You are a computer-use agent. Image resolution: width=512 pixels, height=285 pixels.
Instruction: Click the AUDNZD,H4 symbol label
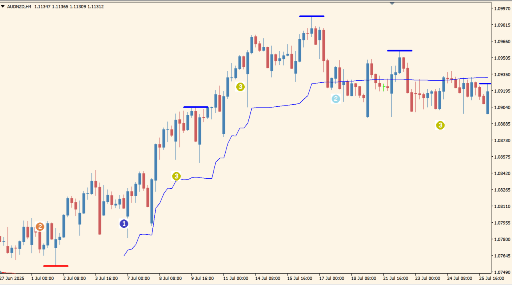[x=19, y=6]
